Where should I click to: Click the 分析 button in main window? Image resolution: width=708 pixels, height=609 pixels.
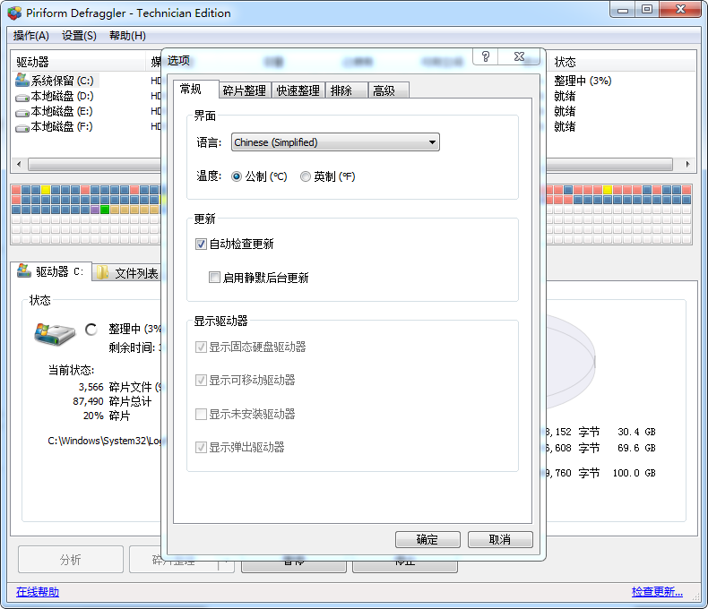[x=71, y=560]
